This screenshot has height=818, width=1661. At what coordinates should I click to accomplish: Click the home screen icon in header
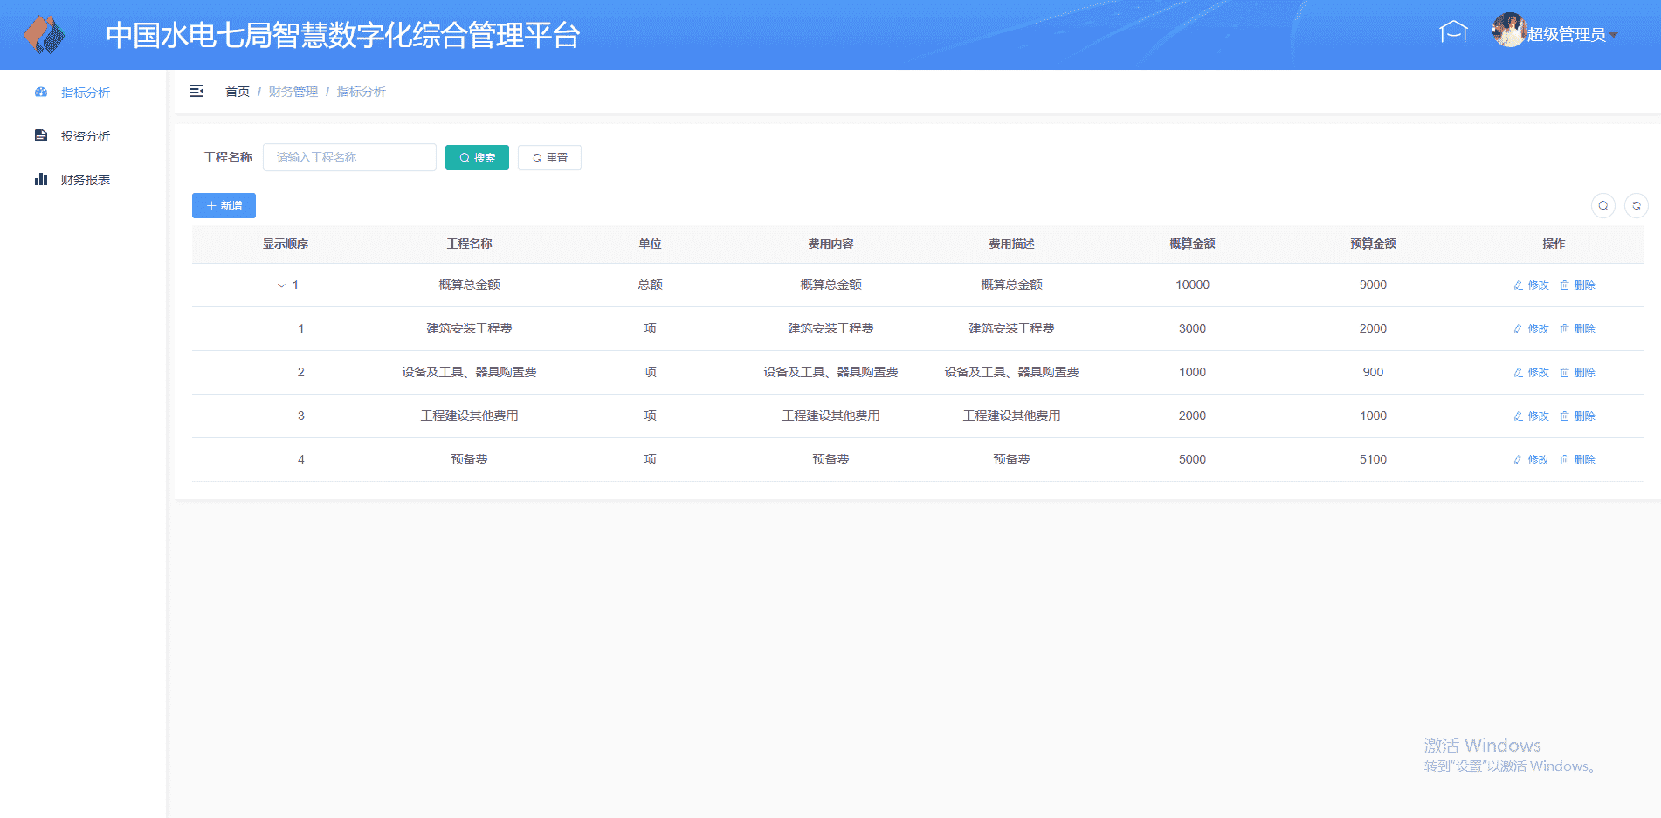[1453, 33]
